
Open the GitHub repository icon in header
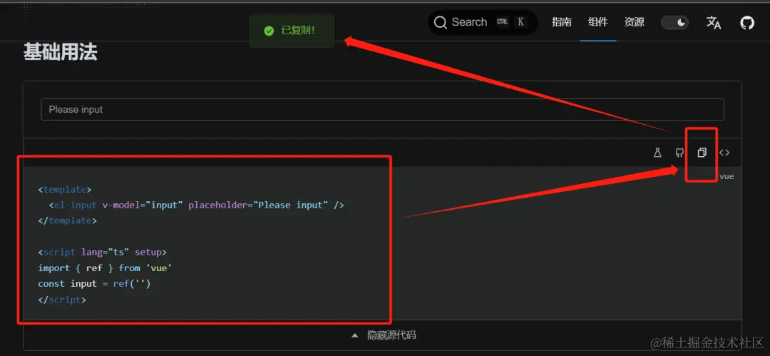click(x=747, y=23)
